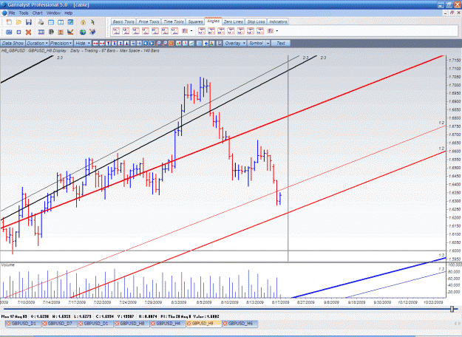This screenshot has width=462, height=337.
Task: Switch to the Price Tools tab
Action: [149, 21]
